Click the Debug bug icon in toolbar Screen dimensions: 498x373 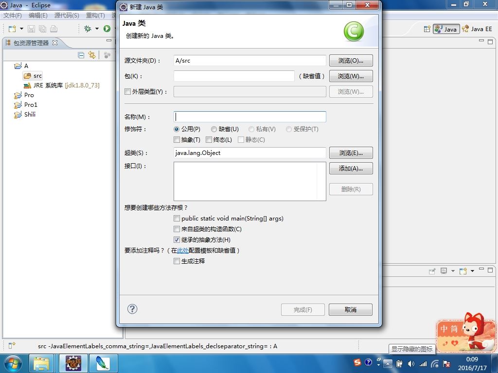(x=88, y=29)
